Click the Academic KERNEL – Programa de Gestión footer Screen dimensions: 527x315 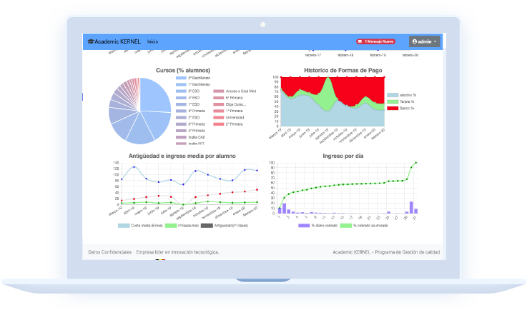point(386,252)
